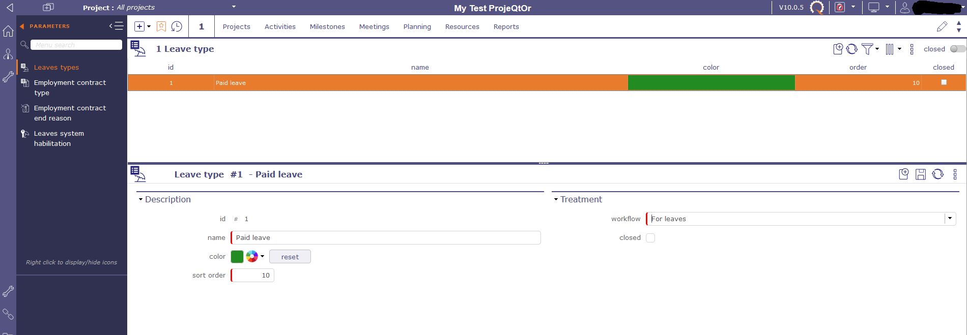The image size is (967, 335).
Task: Open the columns dropdown arrow
Action: [x=899, y=49]
